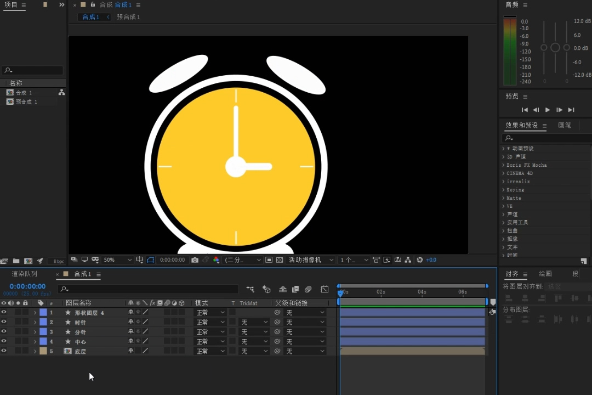
Task: Open the 项目 panel menu icon
Action: pyautogui.click(x=24, y=5)
